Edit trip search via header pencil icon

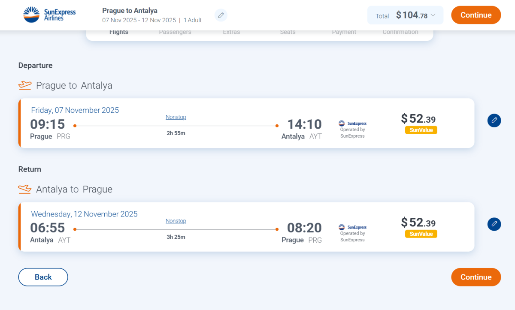tap(221, 15)
